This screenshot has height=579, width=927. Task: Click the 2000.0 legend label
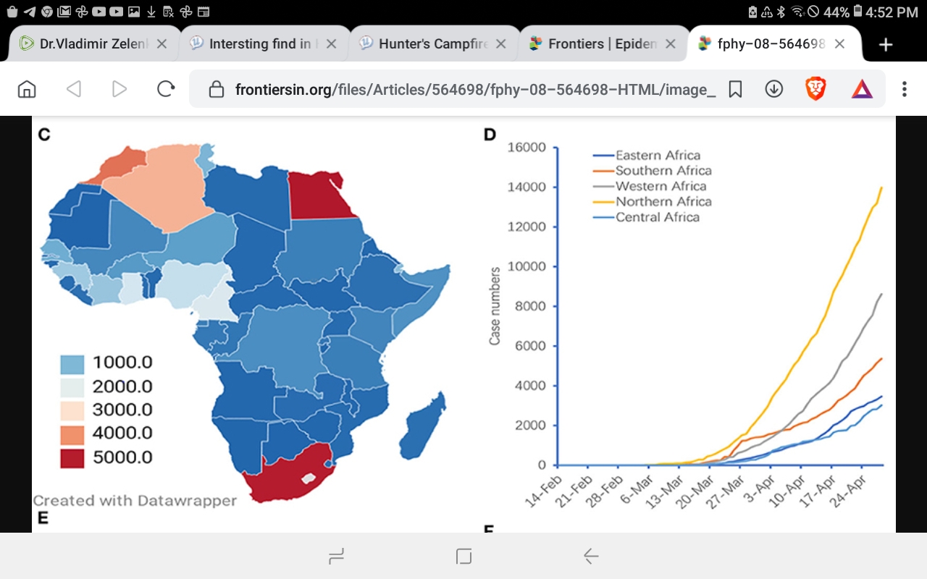122,386
